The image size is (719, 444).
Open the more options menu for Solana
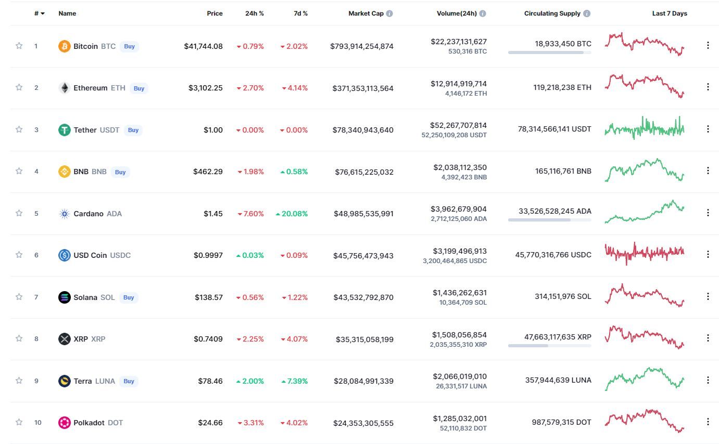point(708,296)
